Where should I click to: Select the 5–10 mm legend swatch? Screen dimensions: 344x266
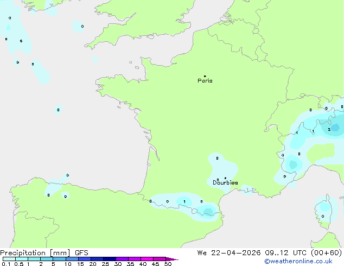pos(60,259)
